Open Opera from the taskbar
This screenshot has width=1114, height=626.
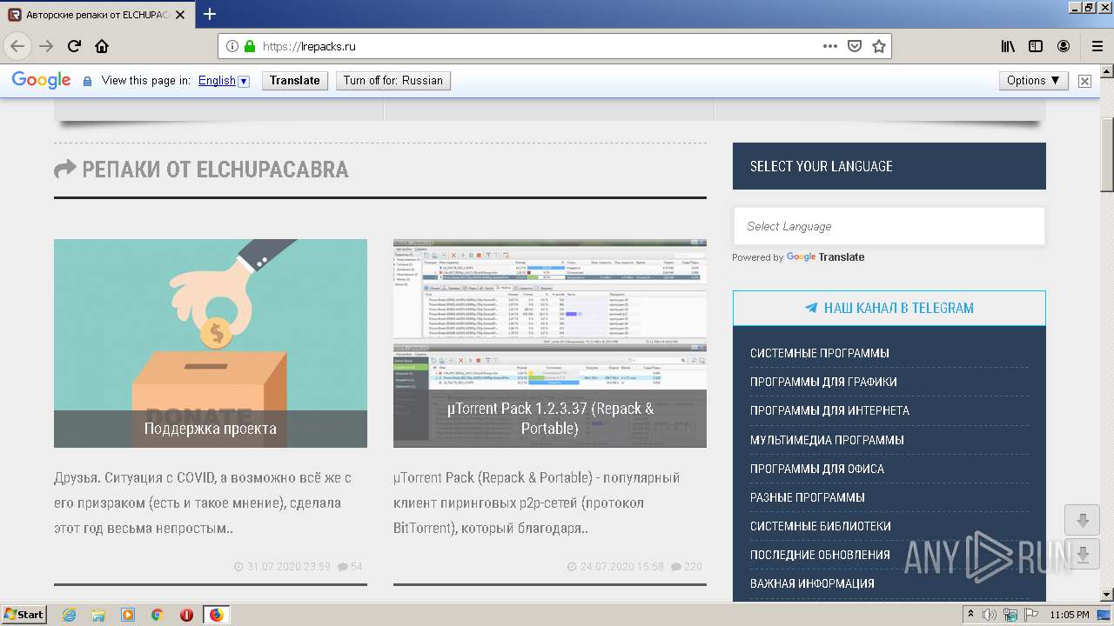tap(186, 615)
